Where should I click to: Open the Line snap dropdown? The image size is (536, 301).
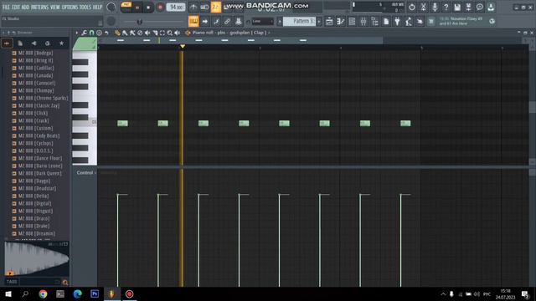click(x=262, y=22)
